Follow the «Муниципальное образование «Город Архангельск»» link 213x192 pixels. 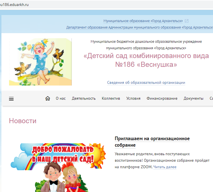143,21
